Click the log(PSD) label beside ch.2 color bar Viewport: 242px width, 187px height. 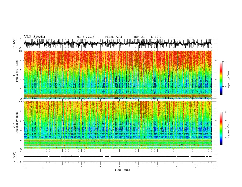229,130
